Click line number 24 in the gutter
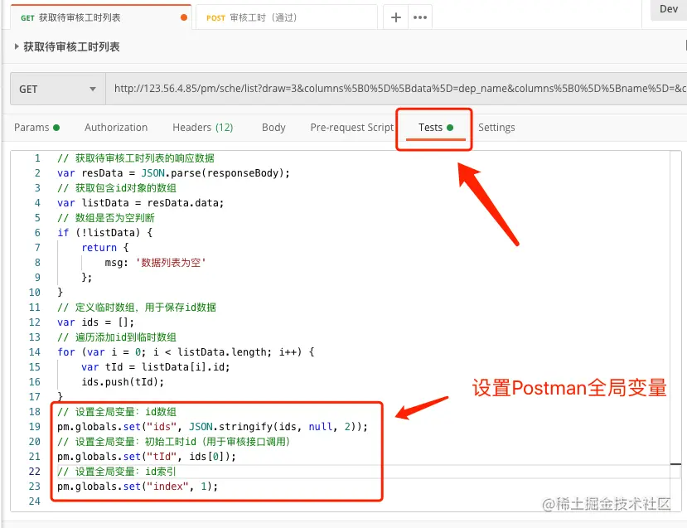The width and height of the screenshot is (687, 528). pyautogui.click(x=35, y=501)
